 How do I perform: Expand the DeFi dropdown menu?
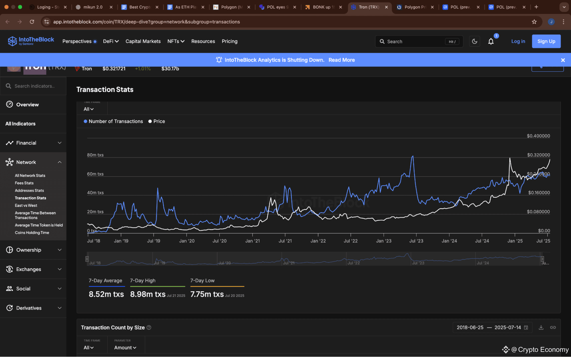(x=111, y=41)
